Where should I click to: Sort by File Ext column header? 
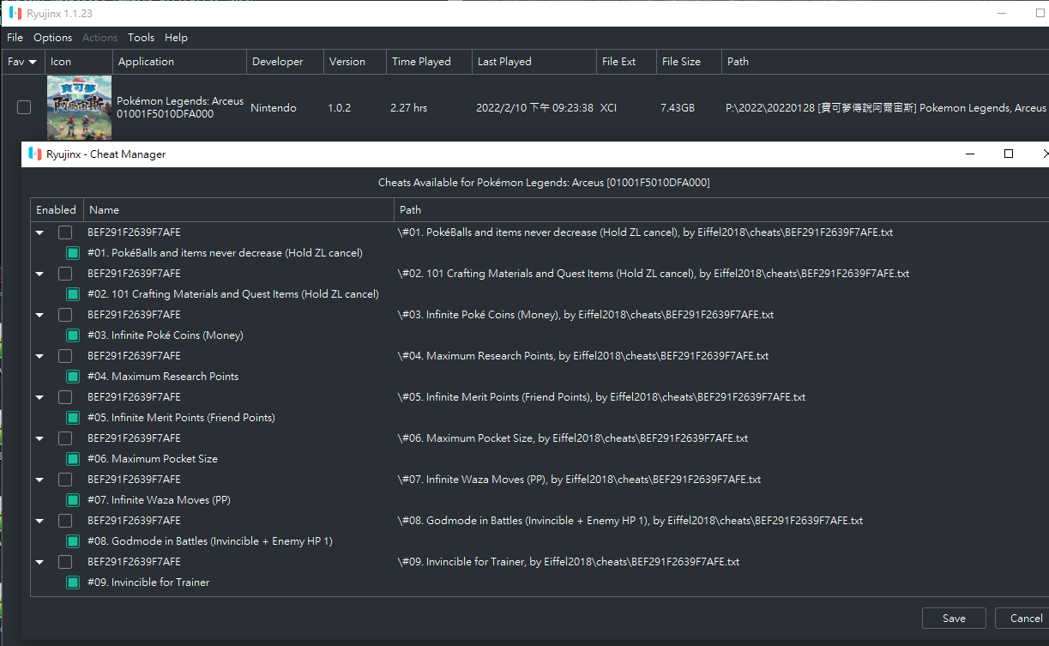pos(626,62)
